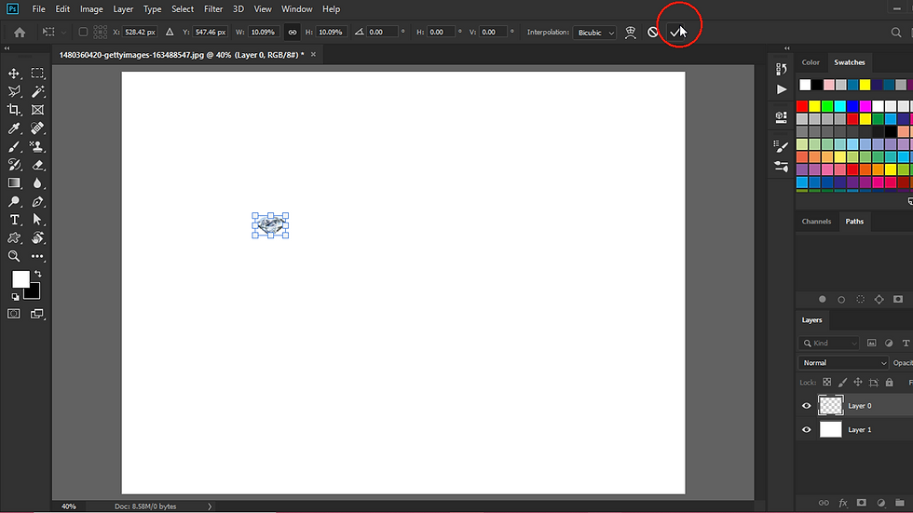Open the Interpolation Bicubic dropdown
This screenshot has width=913, height=513.
point(594,33)
